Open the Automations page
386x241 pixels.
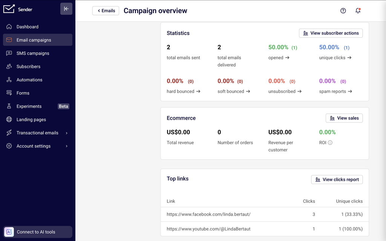pos(38,80)
